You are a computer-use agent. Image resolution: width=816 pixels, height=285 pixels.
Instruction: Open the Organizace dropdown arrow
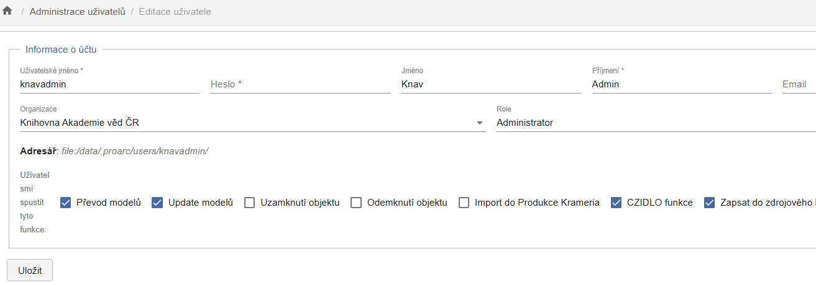[480, 123]
